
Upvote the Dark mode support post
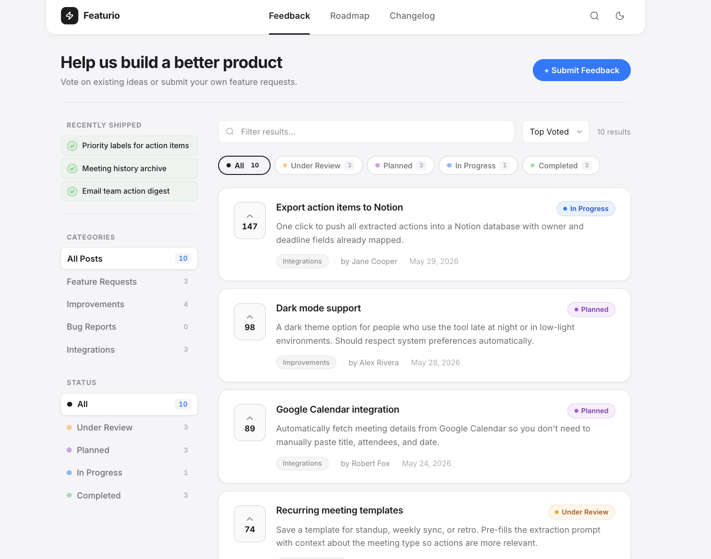point(250,322)
